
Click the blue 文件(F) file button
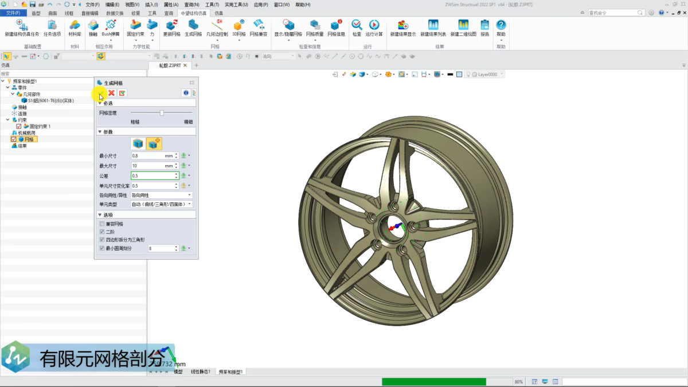[x=13, y=13]
